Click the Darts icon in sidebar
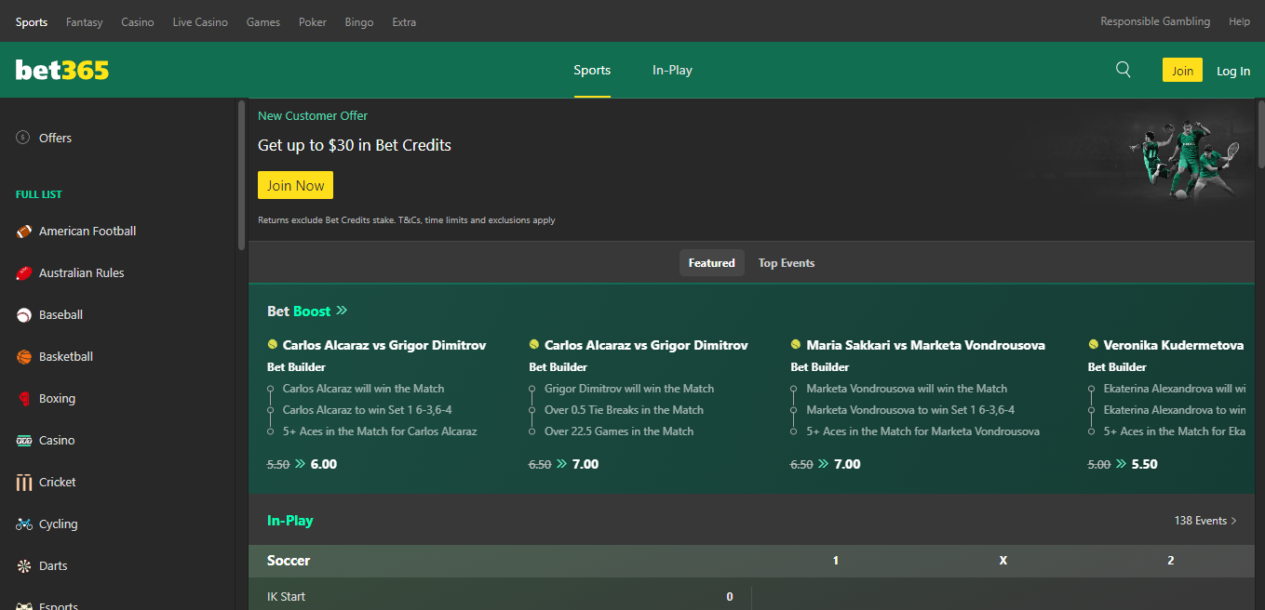 [24, 566]
